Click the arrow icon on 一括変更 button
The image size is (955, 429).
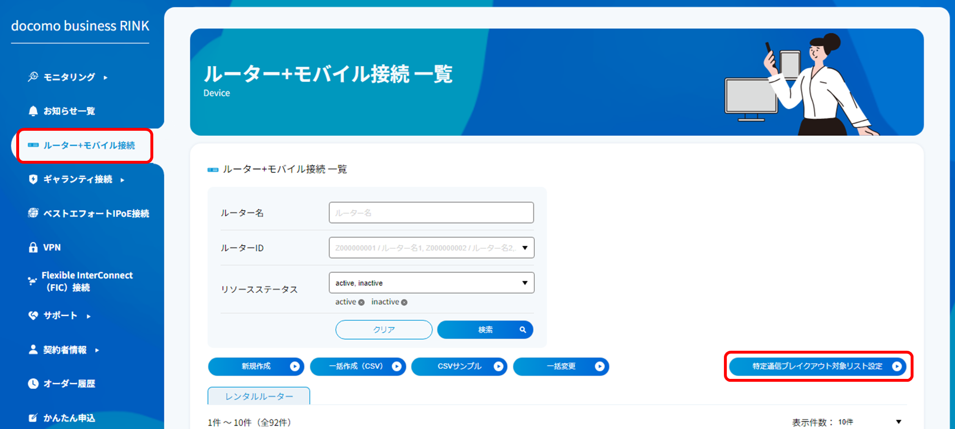coord(600,366)
